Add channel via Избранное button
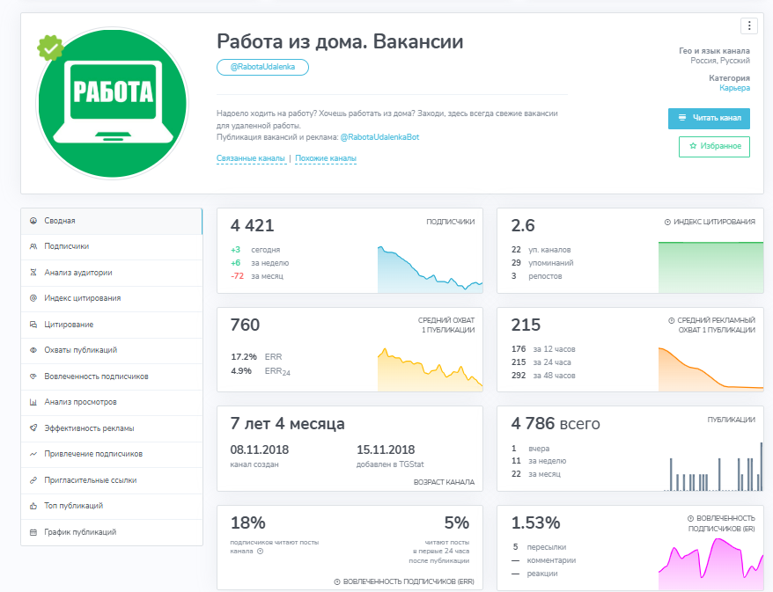This screenshot has width=773, height=592. pos(714,146)
